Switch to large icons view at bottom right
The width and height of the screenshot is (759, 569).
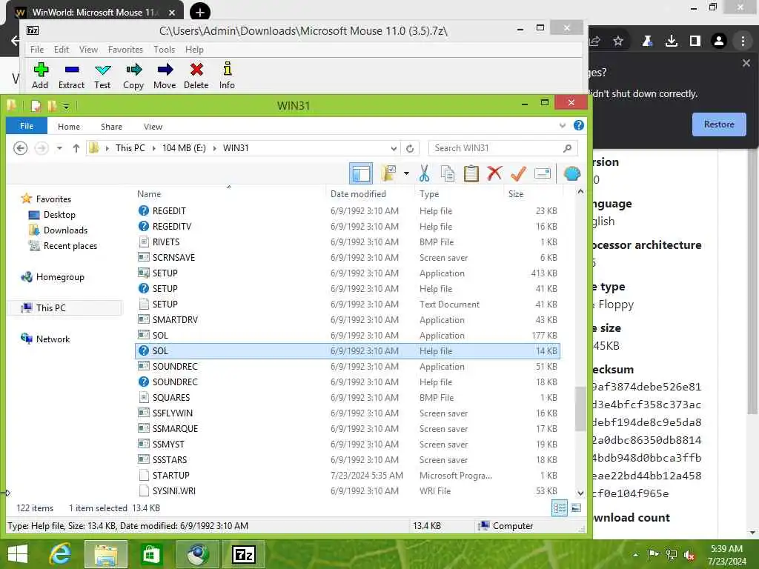(x=575, y=508)
